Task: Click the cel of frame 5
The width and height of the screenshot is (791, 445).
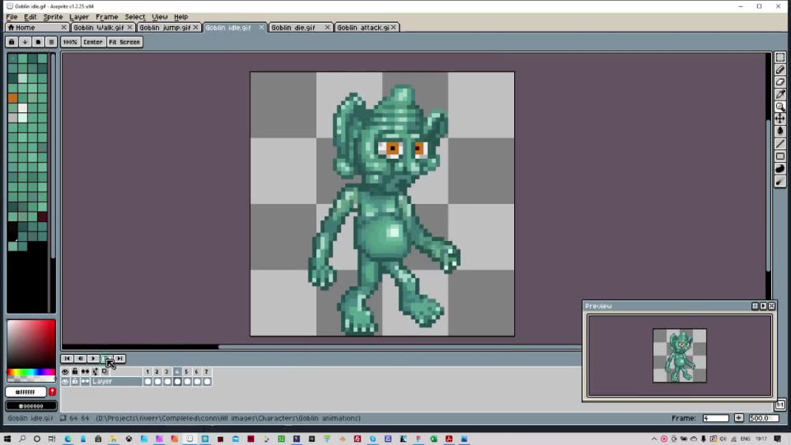Action: (x=187, y=382)
